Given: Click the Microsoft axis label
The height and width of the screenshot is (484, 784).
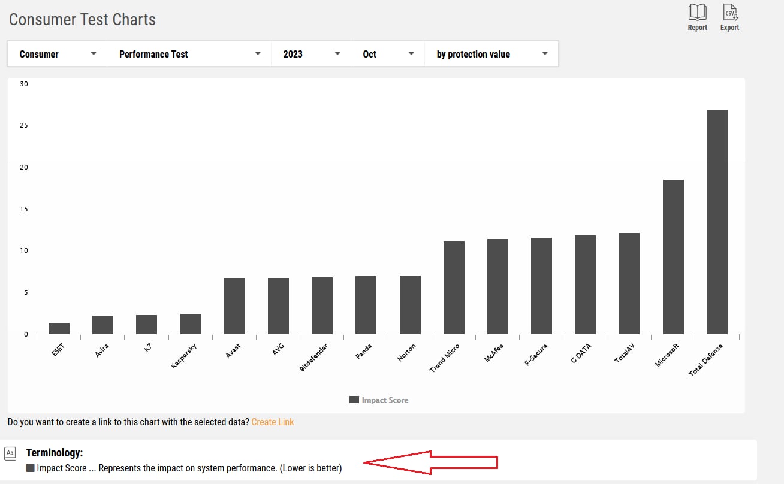Looking at the screenshot, I should tap(667, 355).
